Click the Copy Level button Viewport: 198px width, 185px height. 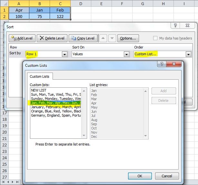pyautogui.click(x=83, y=38)
